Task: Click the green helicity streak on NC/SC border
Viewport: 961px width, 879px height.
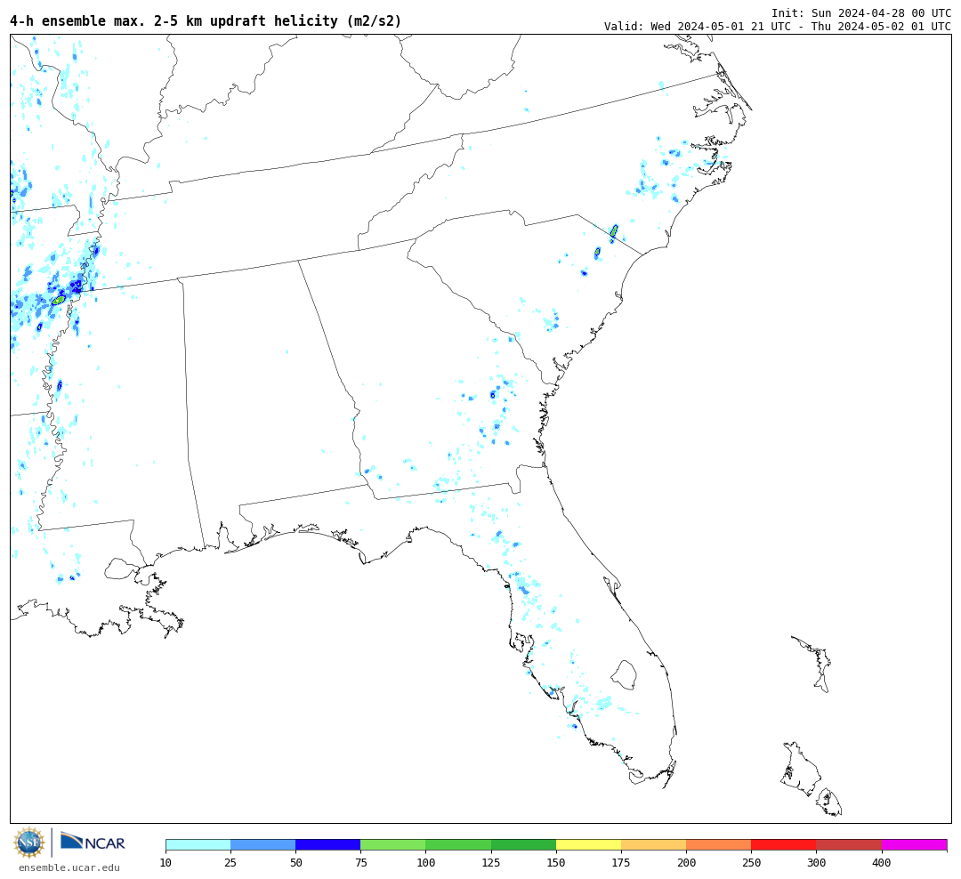Action: (x=614, y=231)
